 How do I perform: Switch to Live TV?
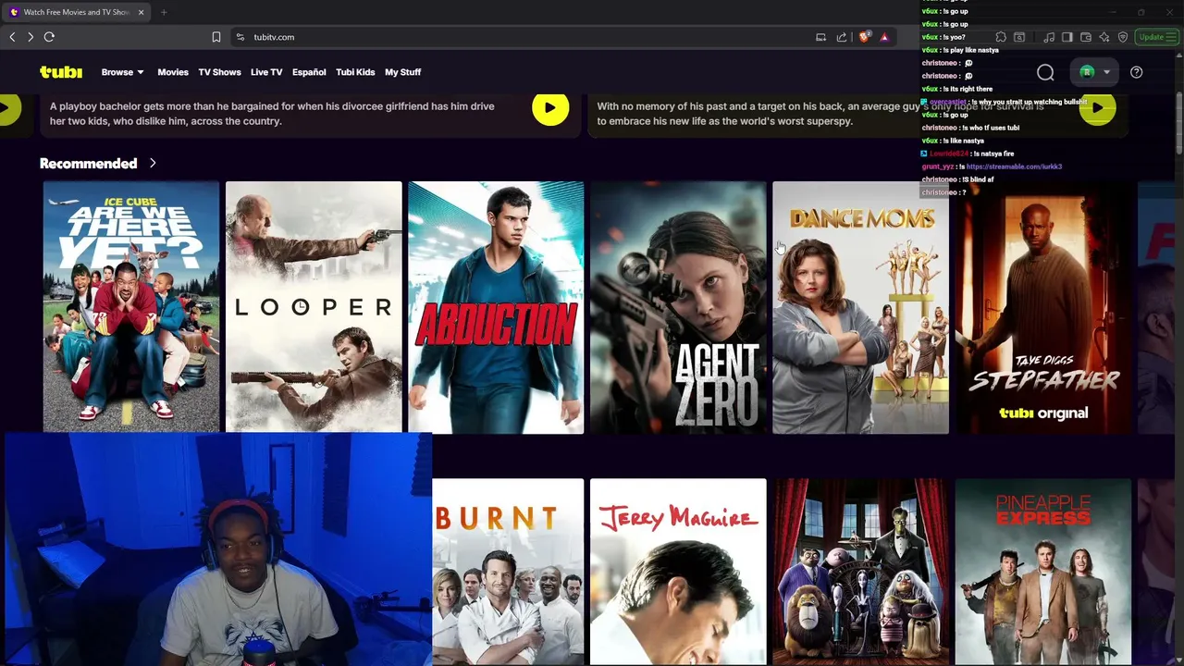266,72
